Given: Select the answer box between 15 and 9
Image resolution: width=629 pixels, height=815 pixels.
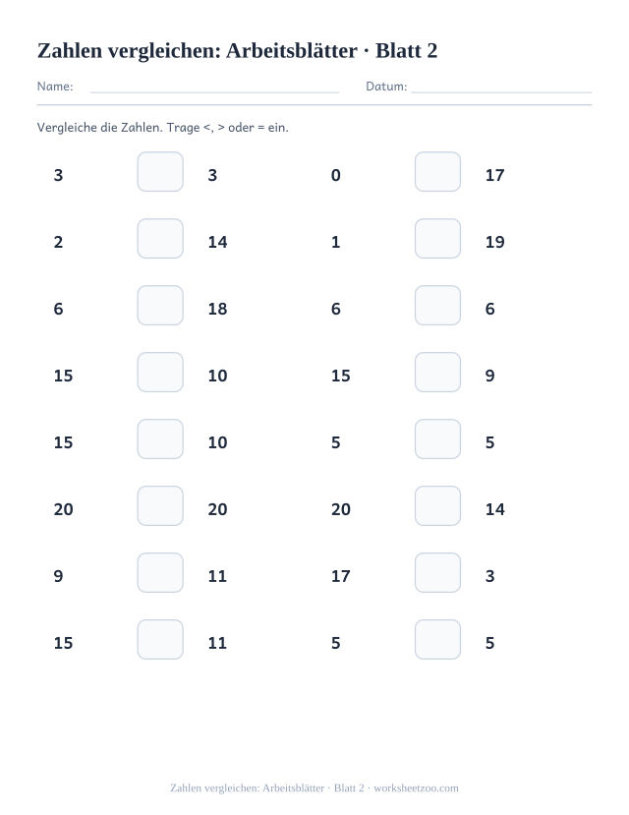Looking at the screenshot, I should (x=437, y=373).
